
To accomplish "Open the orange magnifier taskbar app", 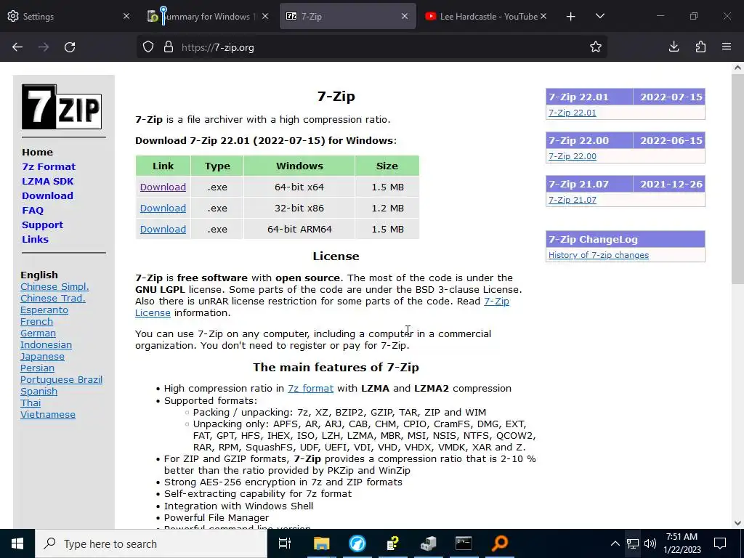I will [x=500, y=543].
